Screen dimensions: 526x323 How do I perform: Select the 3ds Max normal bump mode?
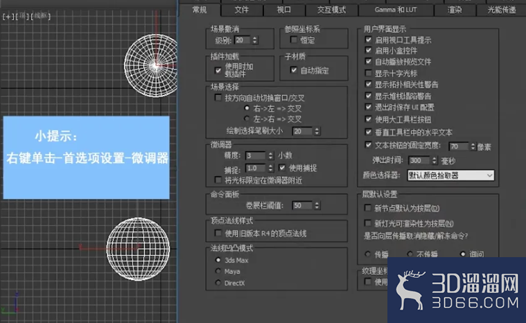[218, 260]
